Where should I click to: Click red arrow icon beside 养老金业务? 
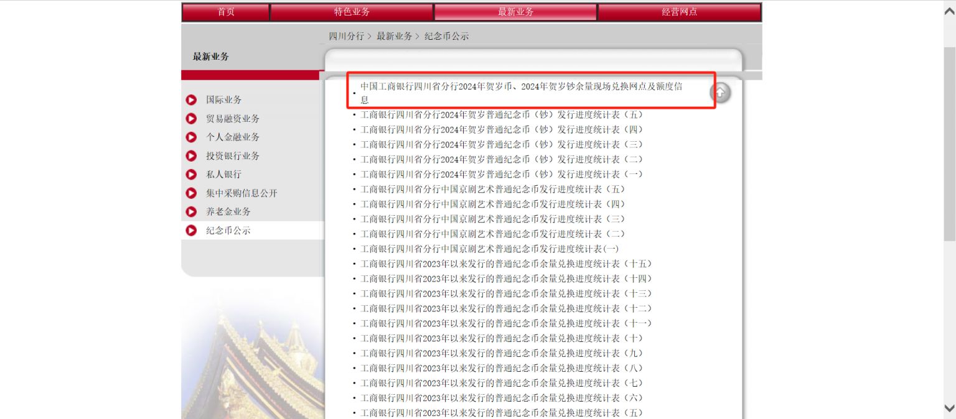tap(192, 212)
